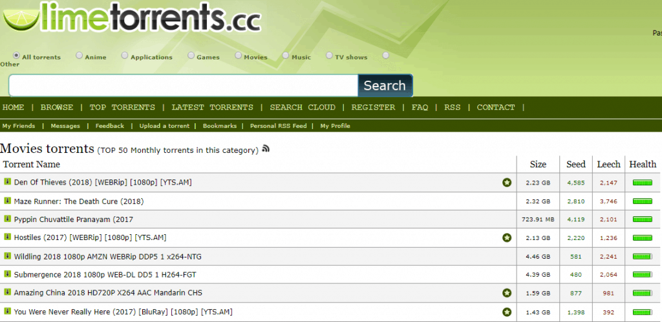Click the Leech column header
Viewport: 662px width, 322px height.
(608, 165)
